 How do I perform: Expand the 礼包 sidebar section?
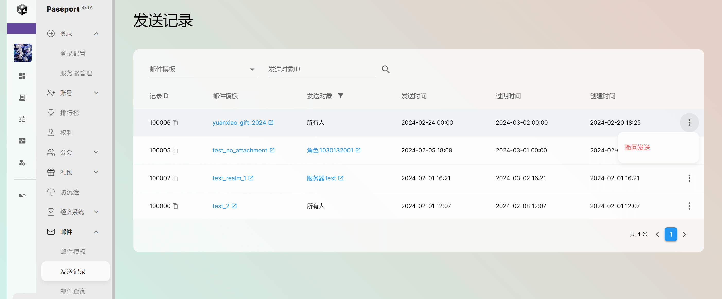coord(96,172)
